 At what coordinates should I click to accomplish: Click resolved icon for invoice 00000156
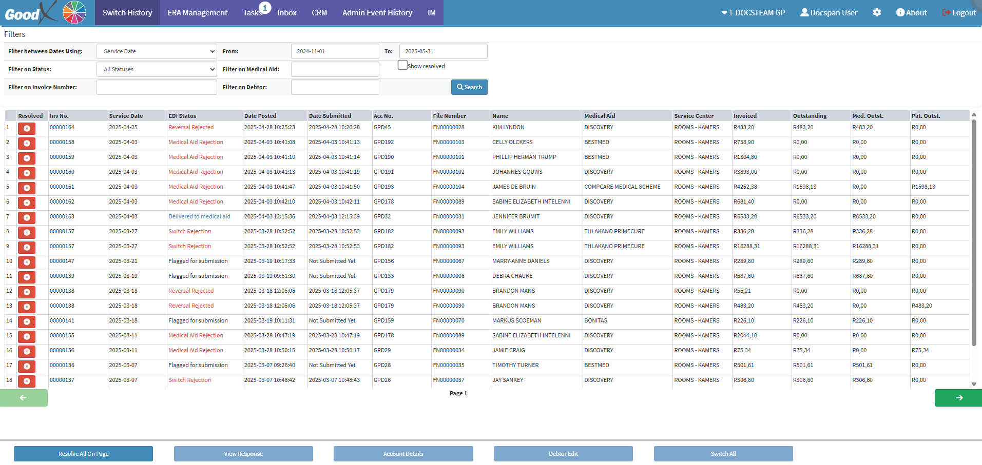[x=27, y=351]
